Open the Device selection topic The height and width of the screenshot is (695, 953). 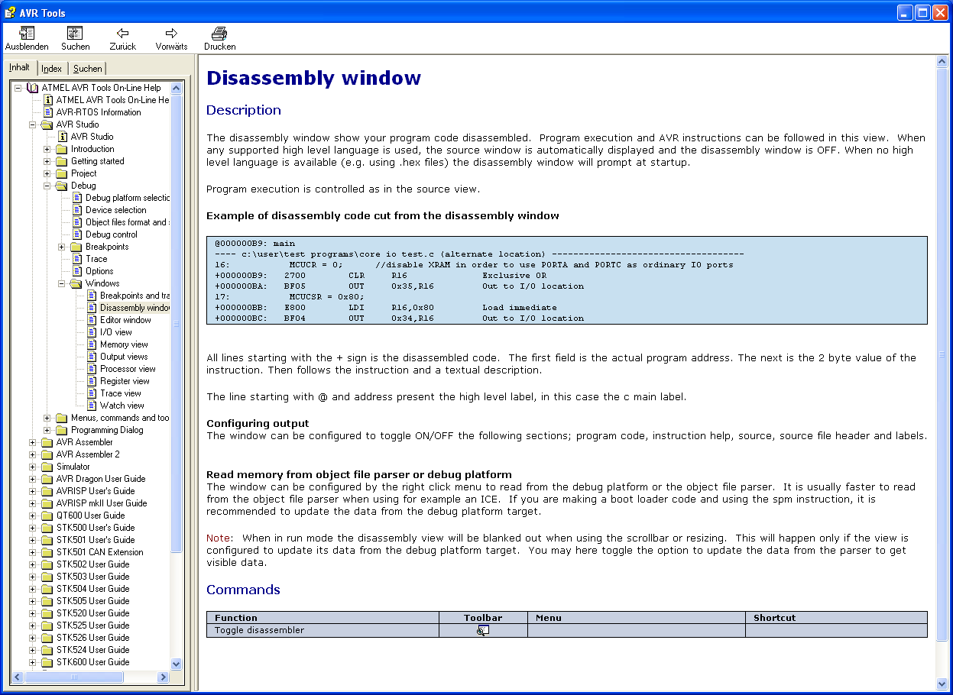(x=116, y=210)
